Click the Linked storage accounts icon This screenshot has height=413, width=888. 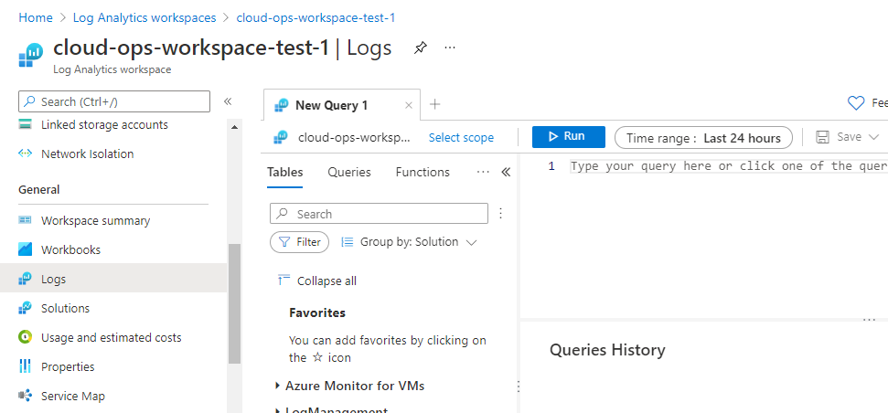(x=25, y=124)
